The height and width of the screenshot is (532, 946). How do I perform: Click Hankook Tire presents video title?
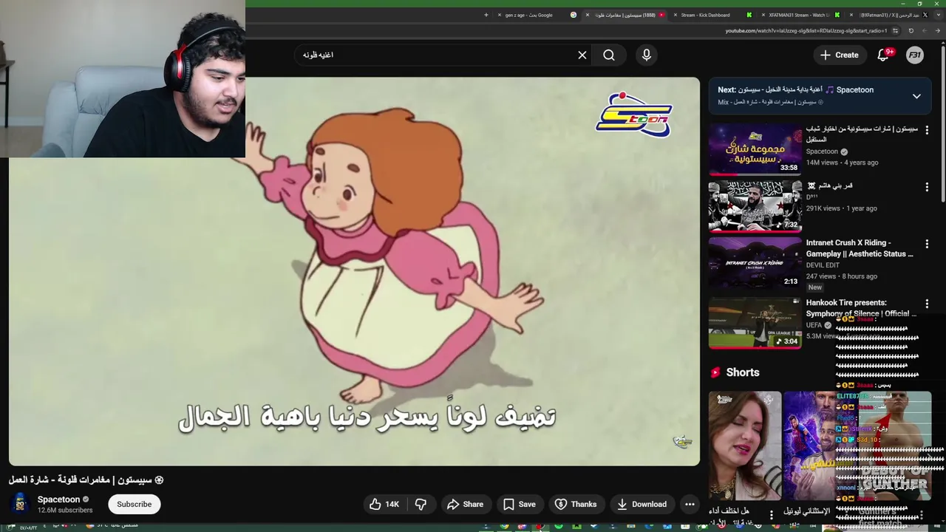pos(861,308)
